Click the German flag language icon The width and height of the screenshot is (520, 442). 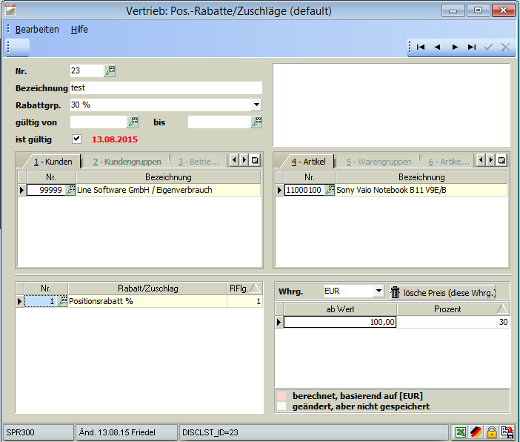pyautogui.click(x=476, y=432)
